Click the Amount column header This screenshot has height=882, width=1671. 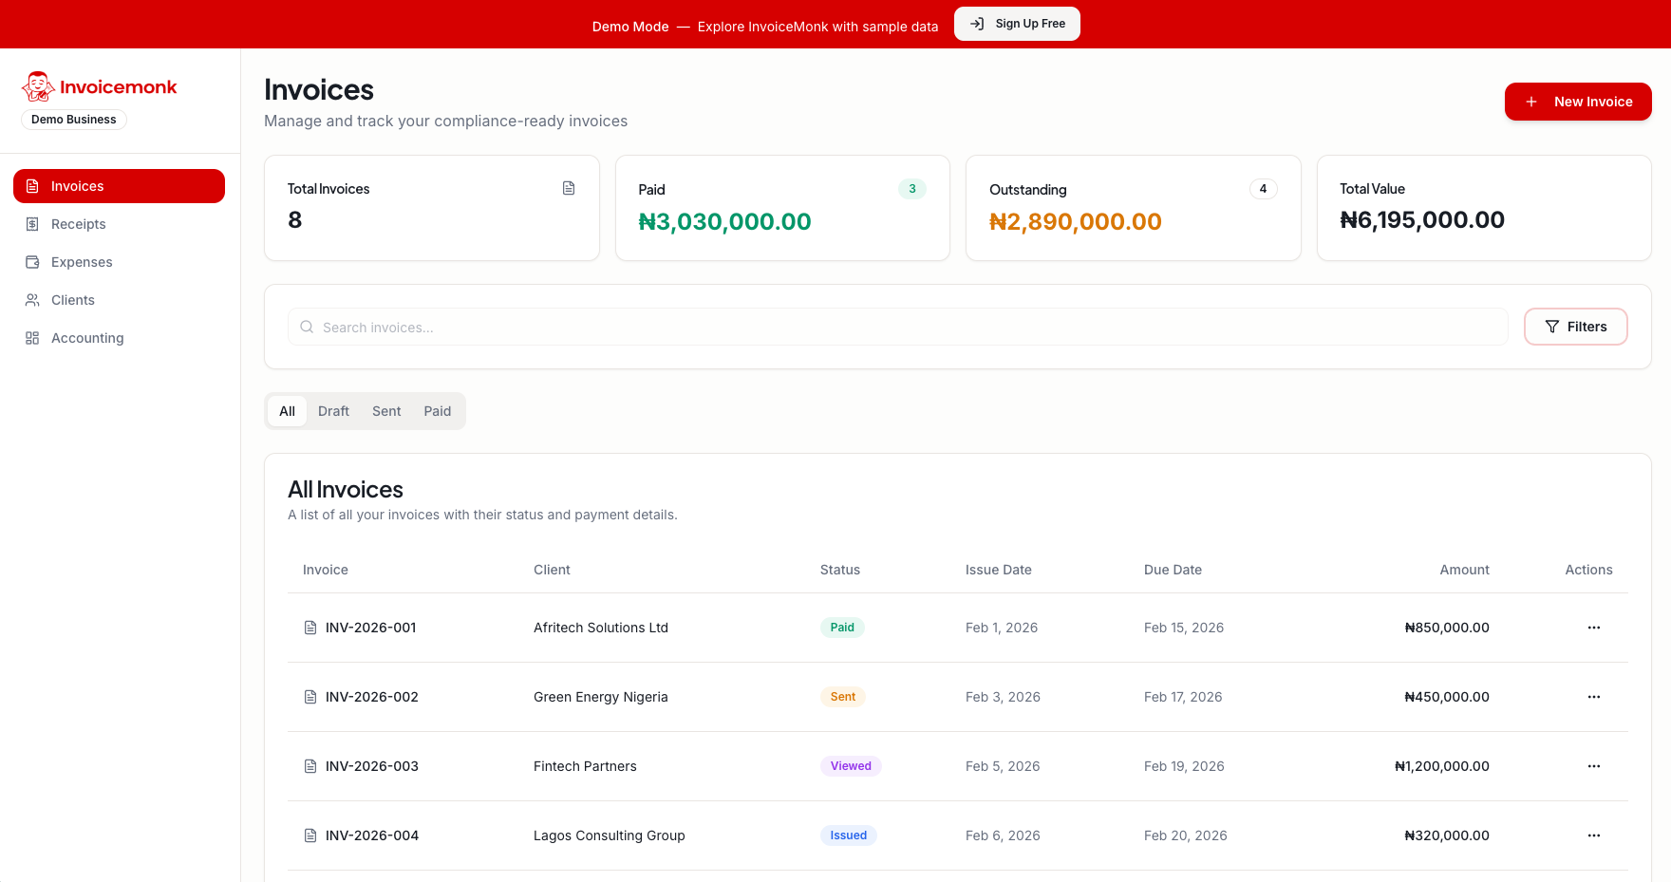coord(1465,570)
